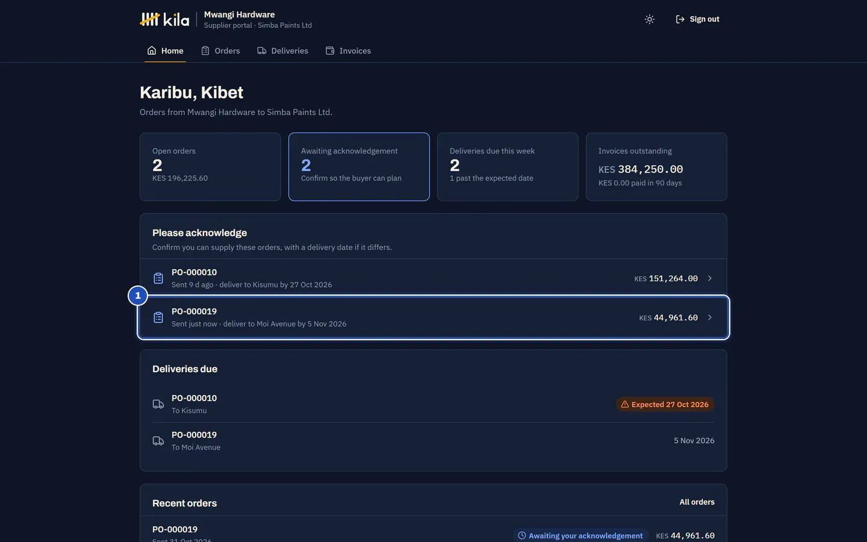Click the Home house icon

click(152, 51)
